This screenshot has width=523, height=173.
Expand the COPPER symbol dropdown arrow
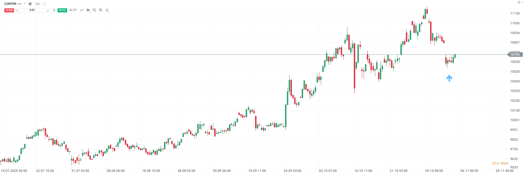tap(25, 4)
